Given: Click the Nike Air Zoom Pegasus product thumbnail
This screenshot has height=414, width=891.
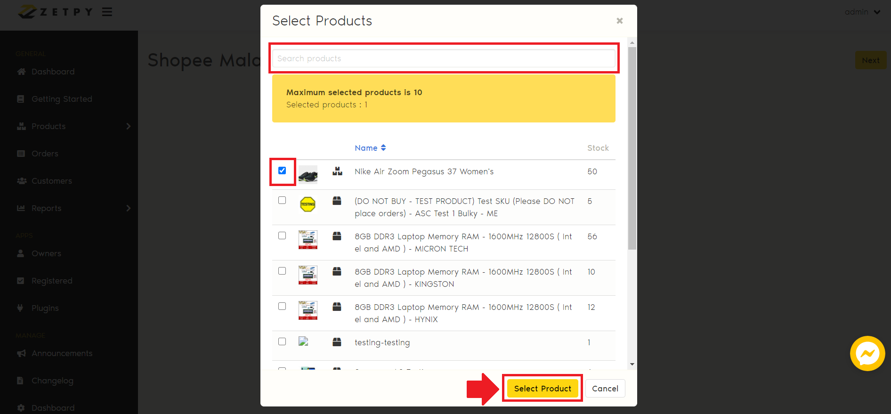Looking at the screenshot, I should (308, 174).
